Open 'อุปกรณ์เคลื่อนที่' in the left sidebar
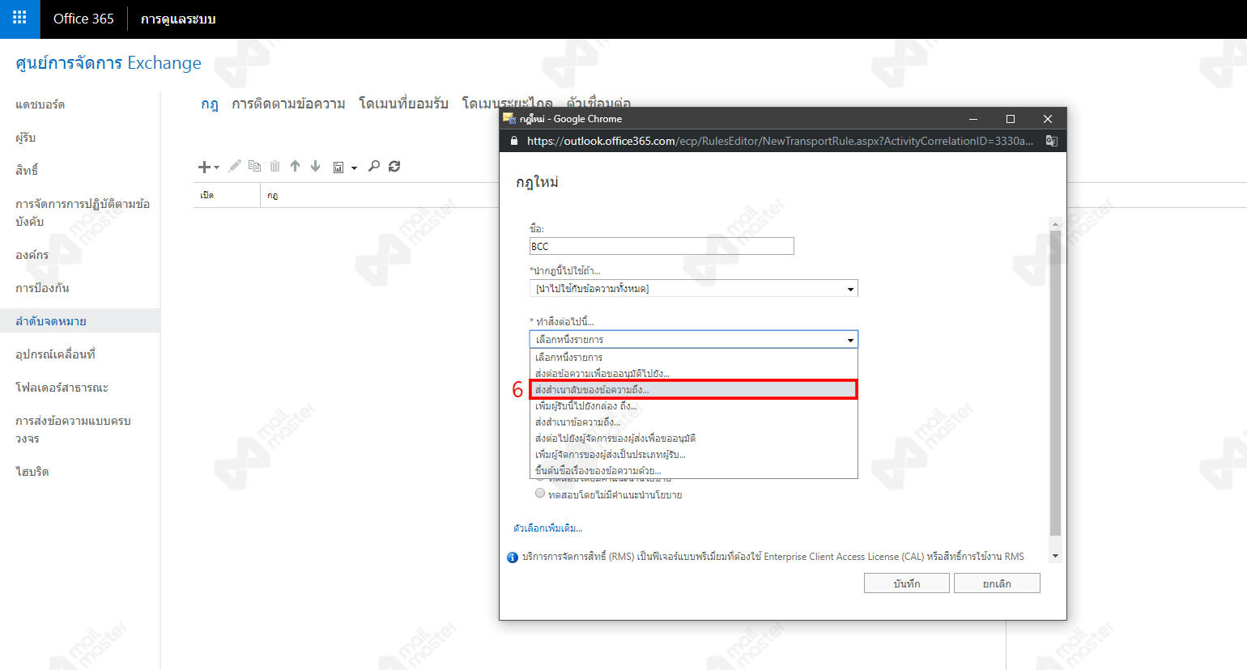This screenshot has height=670, width=1247. coord(56,354)
